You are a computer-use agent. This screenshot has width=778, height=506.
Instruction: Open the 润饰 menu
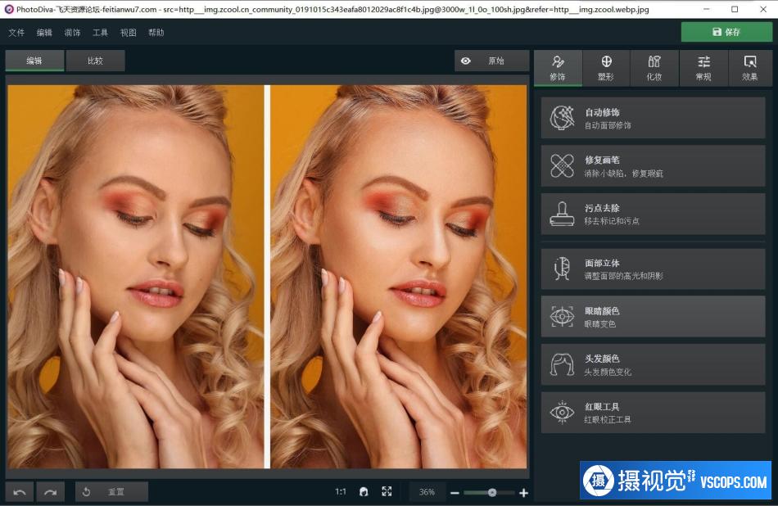[72, 33]
